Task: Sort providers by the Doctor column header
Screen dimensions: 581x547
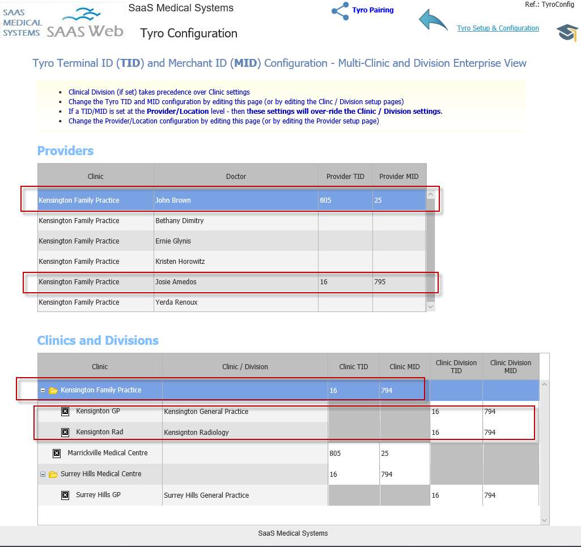Action: (236, 177)
